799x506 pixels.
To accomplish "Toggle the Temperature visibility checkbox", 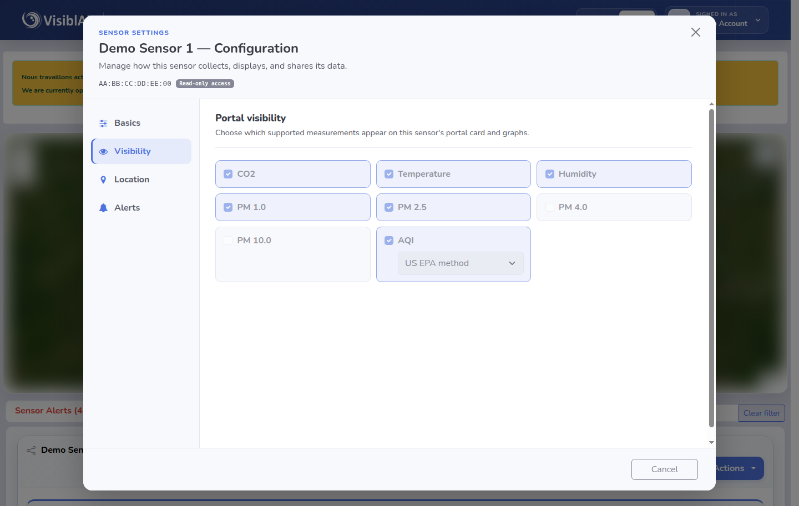I will pos(389,174).
